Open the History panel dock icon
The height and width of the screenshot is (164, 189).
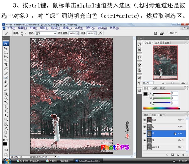139,44
